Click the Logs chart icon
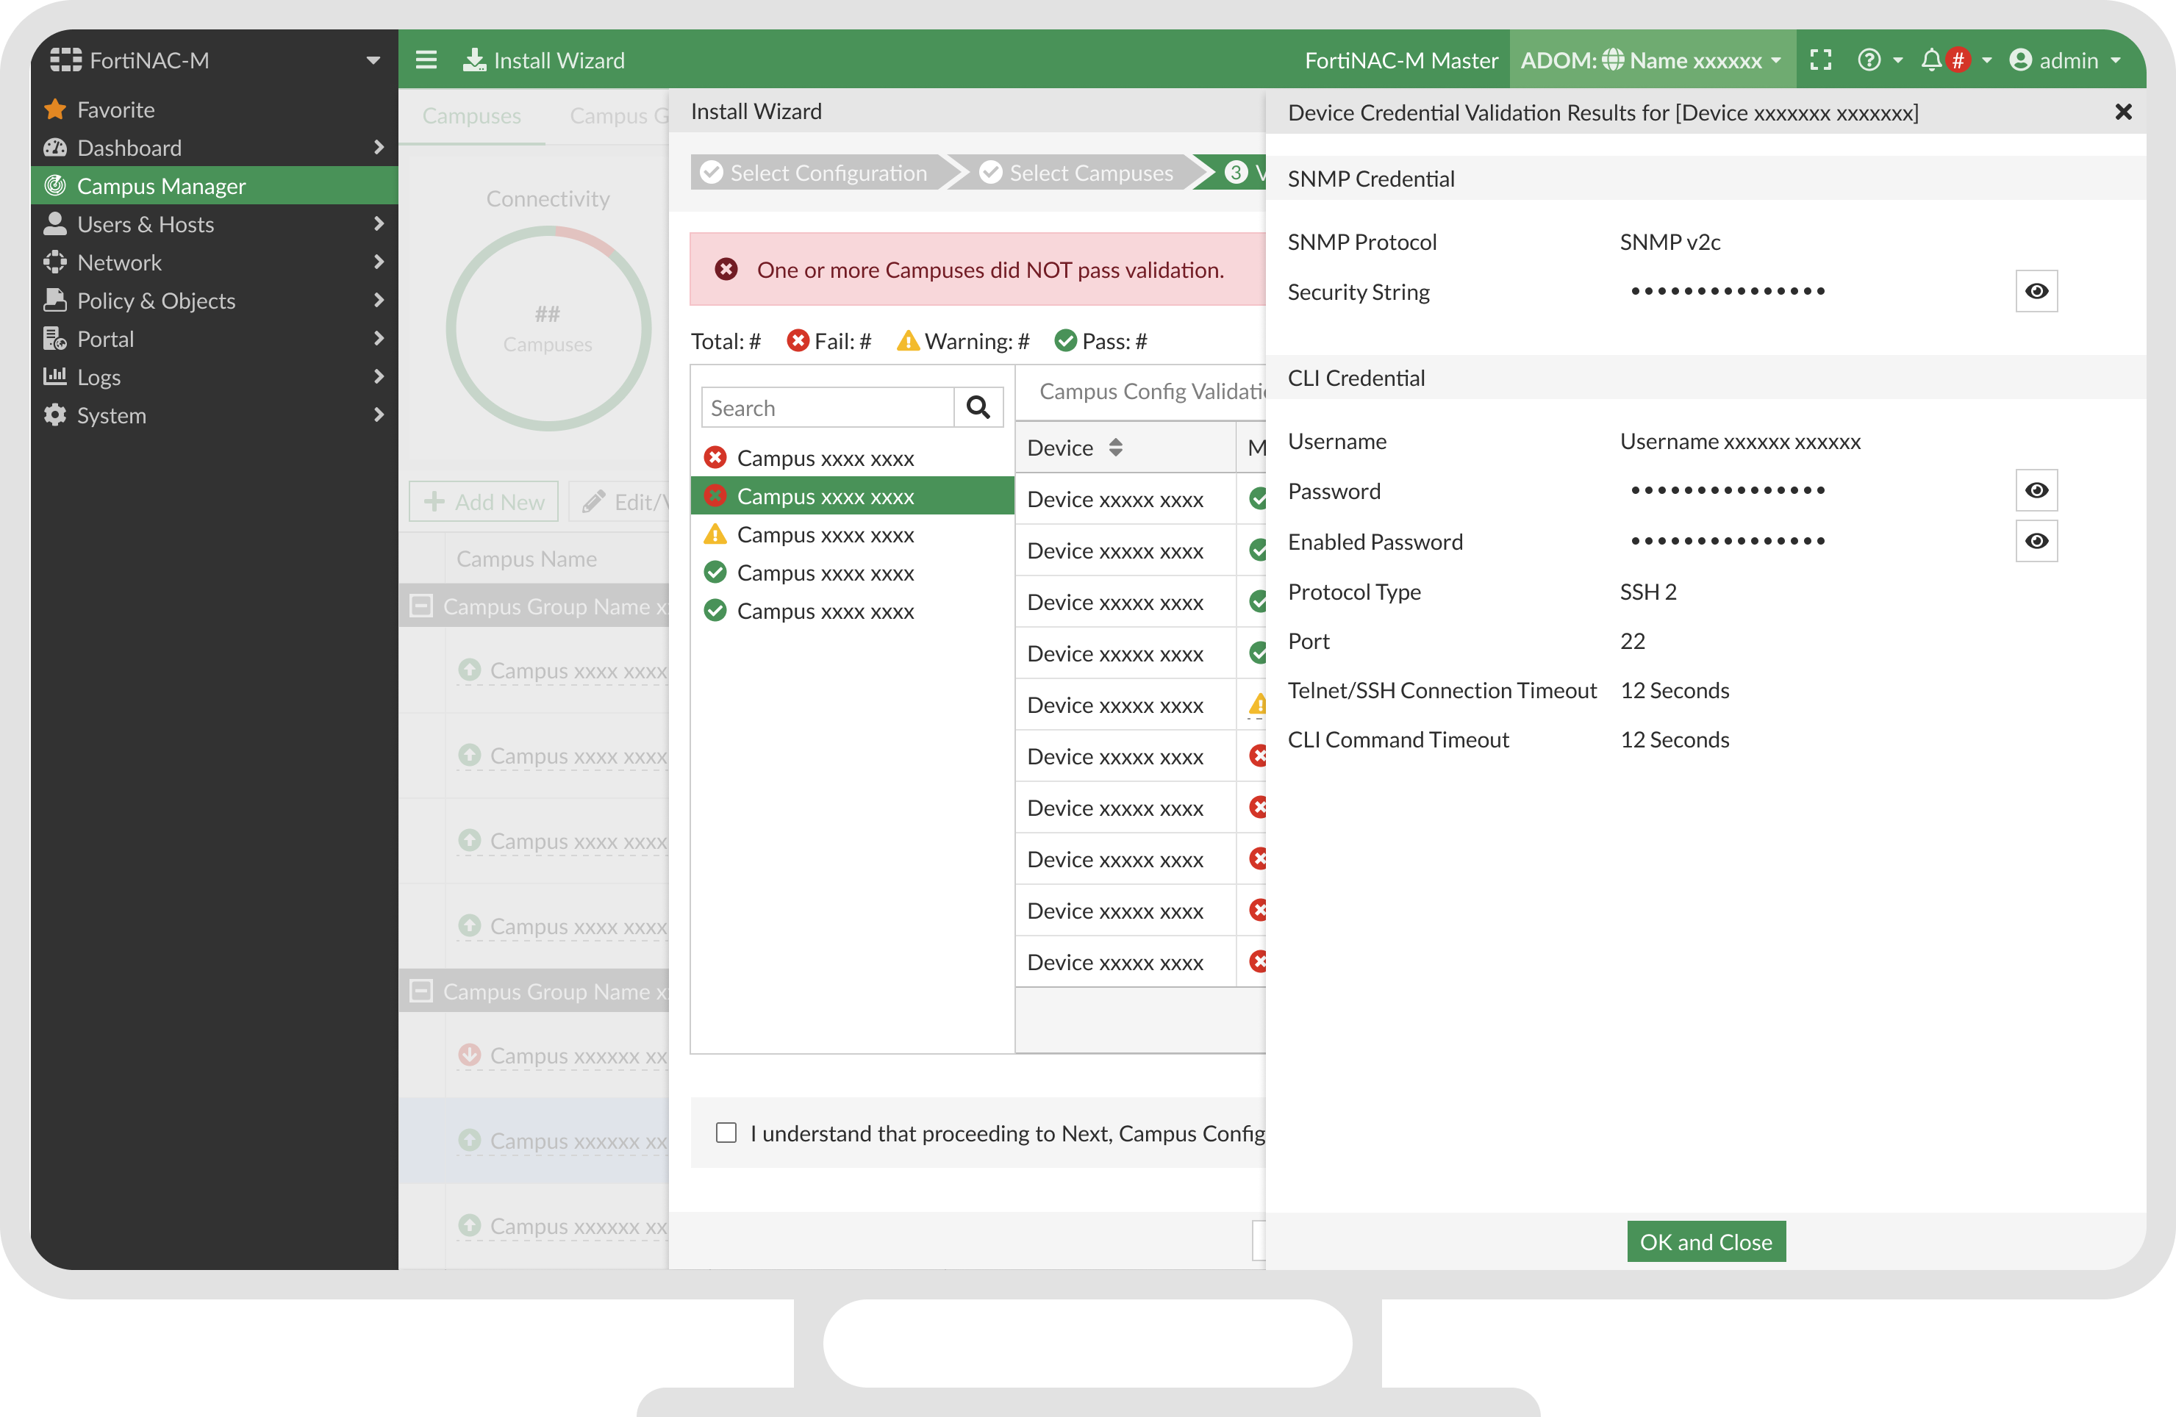This screenshot has width=2176, height=1417. click(x=55, y=376)
